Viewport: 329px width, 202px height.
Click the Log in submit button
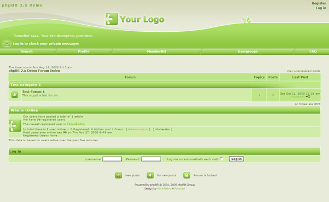pyautogui.click(x=236, y=159)
